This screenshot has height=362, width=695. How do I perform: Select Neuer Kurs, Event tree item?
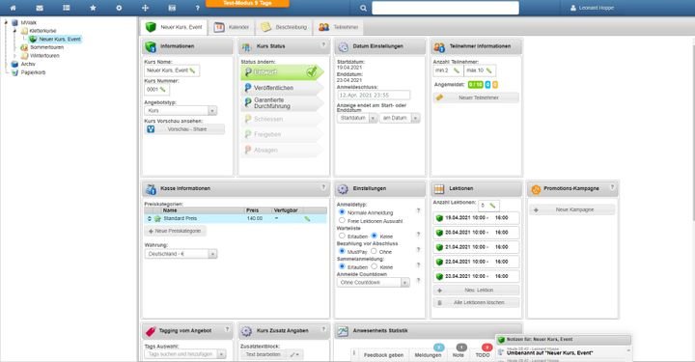[x=60, y=39]
